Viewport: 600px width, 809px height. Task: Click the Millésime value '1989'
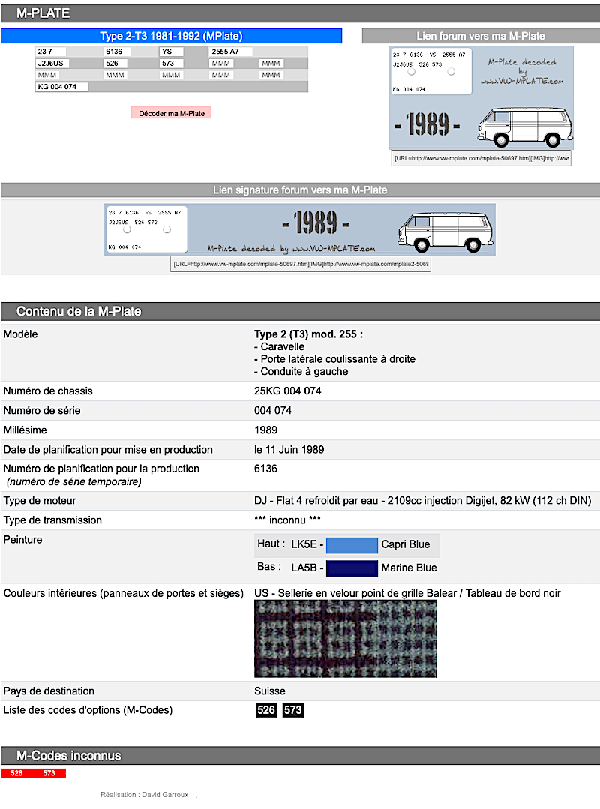click(265, 430)
